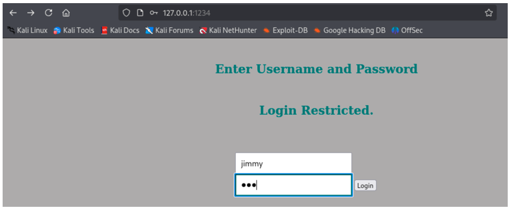This screenshot has height=211, width=514.
Task: Open the Exploit-DB bookmark
Action: [x=285, y=30]
